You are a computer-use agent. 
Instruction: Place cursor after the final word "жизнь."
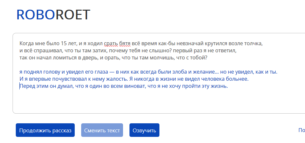228,86
